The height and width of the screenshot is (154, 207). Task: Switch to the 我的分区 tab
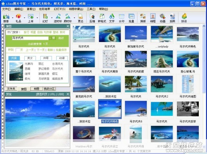pyautogui.click(x=49, y=89)
